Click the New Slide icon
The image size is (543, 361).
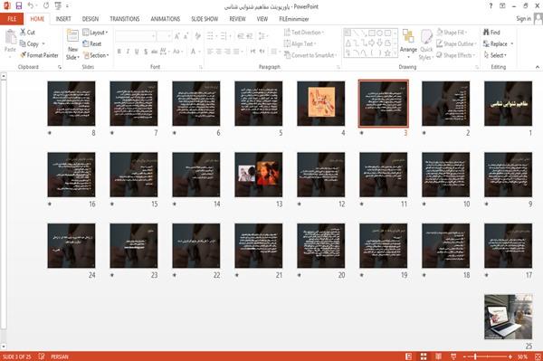click(x=72, y=36)
